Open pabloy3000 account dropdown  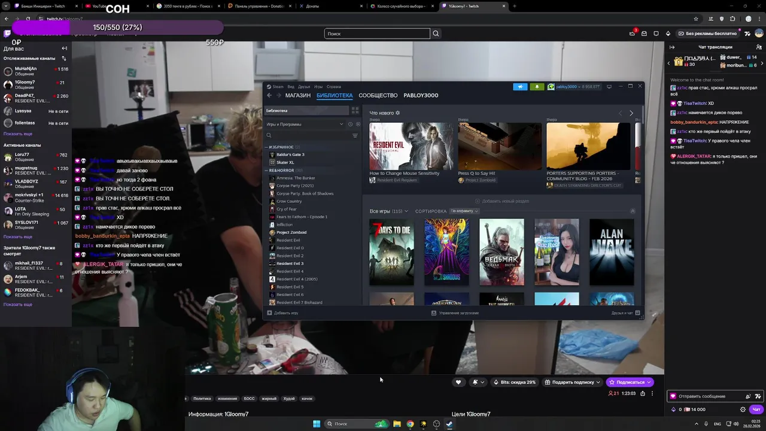573,87
